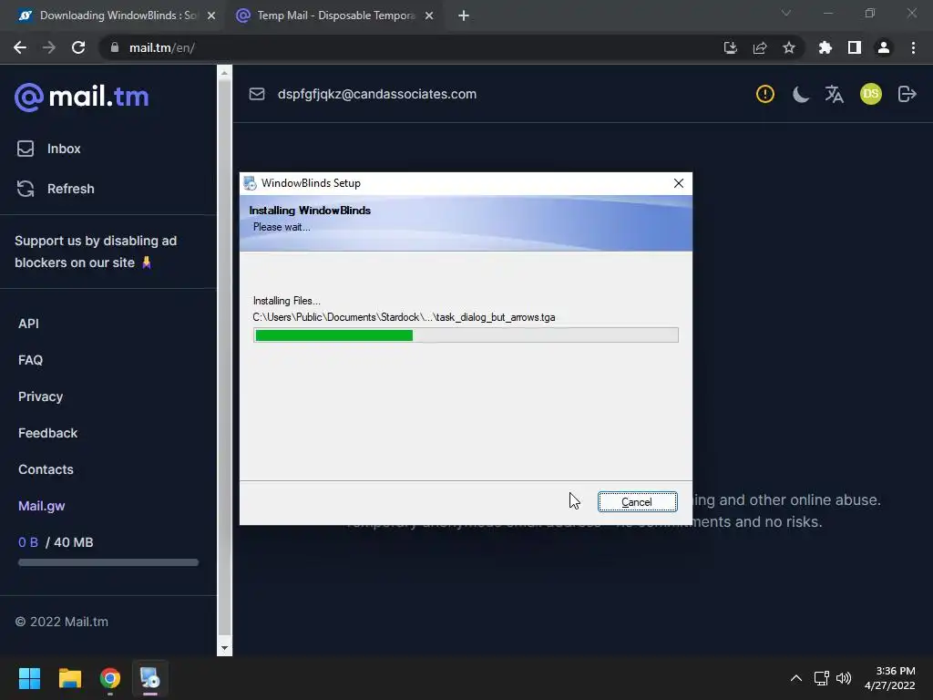Close the Downloading WindowBlinds tab
933x700 pixels.
pos(211,16)
